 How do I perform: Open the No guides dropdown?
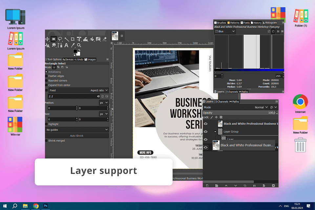[77, 130]
